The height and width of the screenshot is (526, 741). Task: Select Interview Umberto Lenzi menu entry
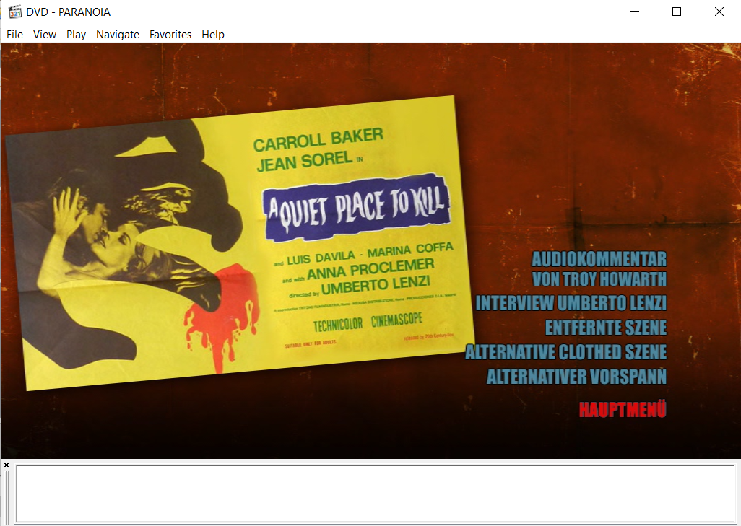(x=571, y=303)
